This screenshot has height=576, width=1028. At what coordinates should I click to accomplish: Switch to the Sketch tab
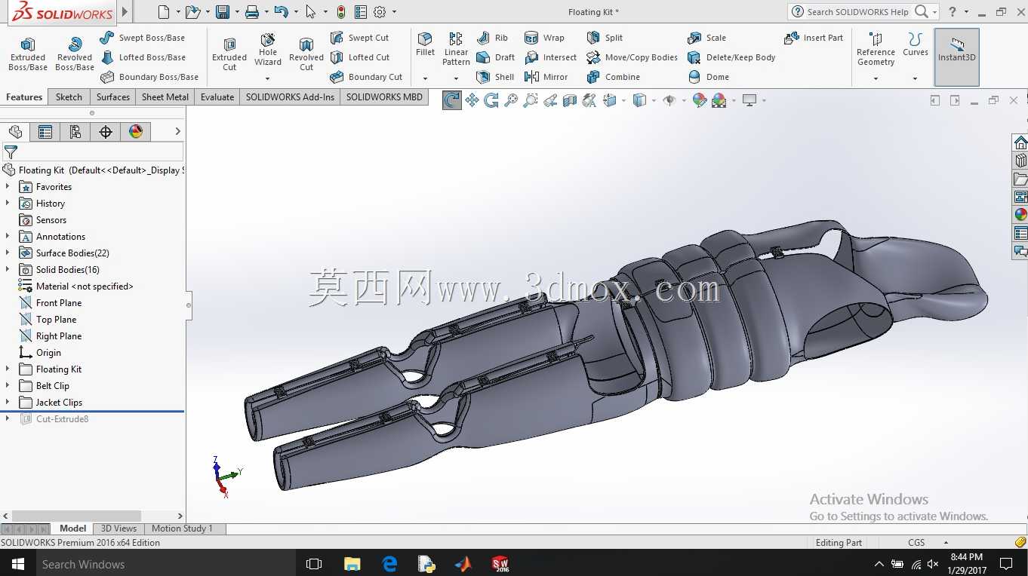coord(69,97)
